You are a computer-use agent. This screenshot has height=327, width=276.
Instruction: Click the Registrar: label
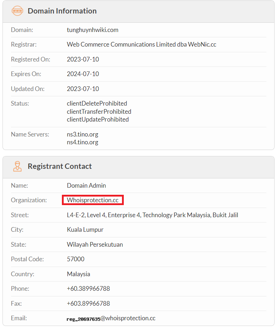pos(24,44)
